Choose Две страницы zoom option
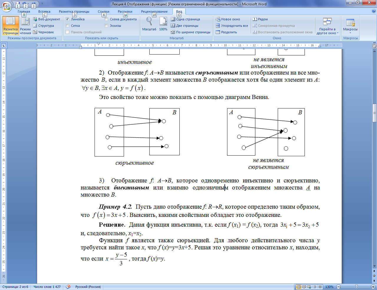The height and width of the screenshot is (290, 377). 184,26
